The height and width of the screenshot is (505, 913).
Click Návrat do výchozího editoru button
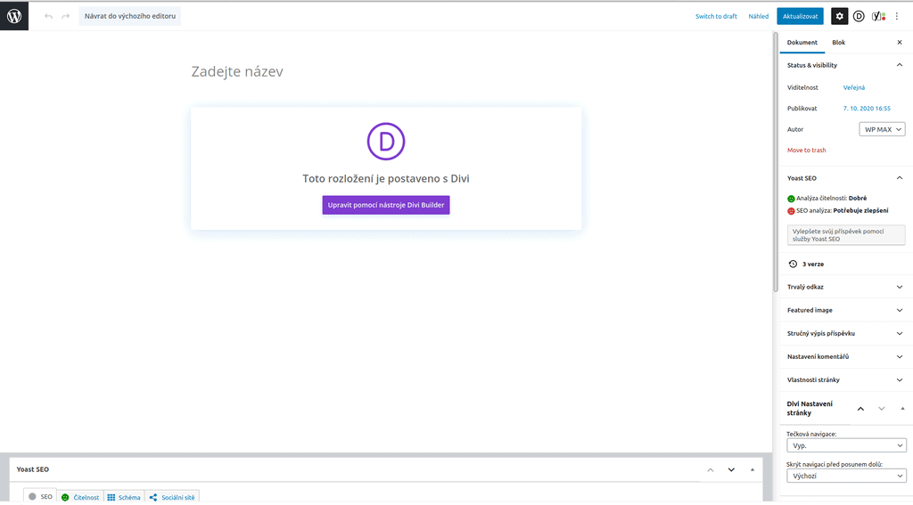130,16
